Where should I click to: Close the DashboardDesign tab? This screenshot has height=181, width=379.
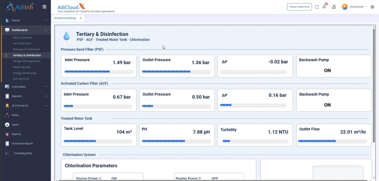click(81, 18)
